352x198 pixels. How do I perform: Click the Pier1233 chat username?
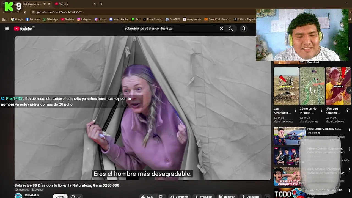14,98
